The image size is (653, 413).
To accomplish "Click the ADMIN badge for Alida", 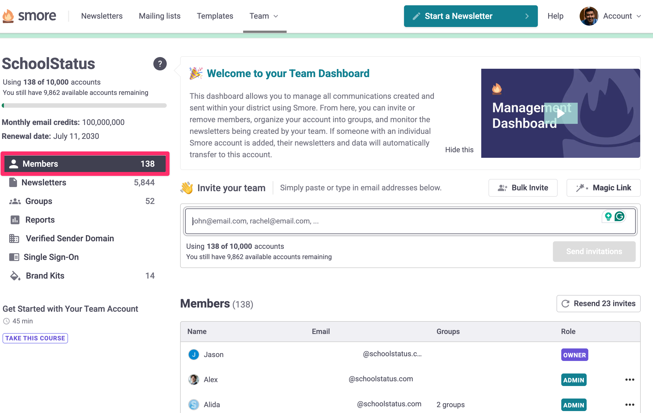I will [574, 405].
